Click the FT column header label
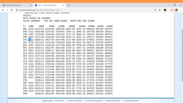The height and width of the screenshot is (103, 183). (24, 26)
